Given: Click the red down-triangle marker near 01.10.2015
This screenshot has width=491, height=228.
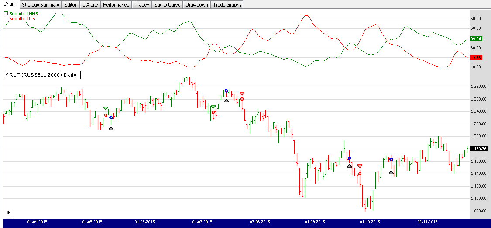Looking at the screenshot, I should click(x=360, y=166).
